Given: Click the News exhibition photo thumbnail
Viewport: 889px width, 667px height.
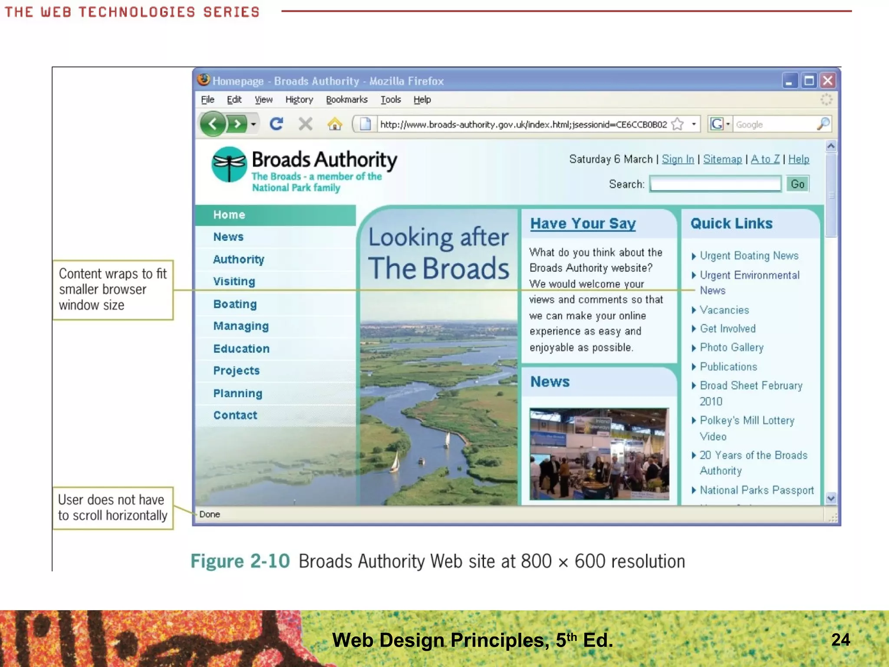Looking at the screenshot, I should (599, 454).
